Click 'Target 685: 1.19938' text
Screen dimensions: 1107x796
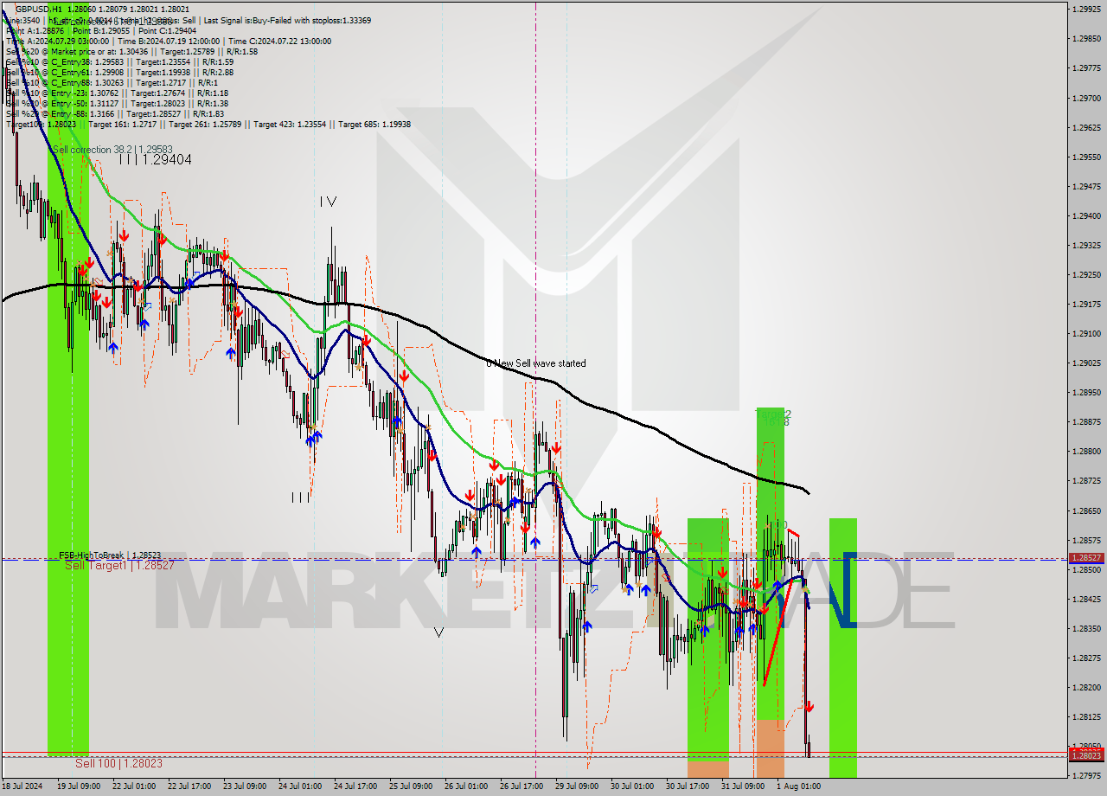click(374, 124)
